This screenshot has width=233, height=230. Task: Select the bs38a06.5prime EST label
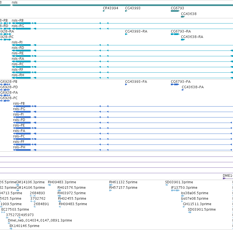pyautogui.click(x=195, y=193)
